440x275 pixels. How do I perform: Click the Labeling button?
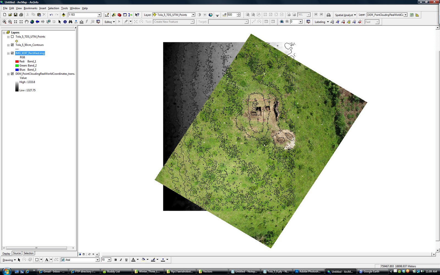tap(320, 22)
